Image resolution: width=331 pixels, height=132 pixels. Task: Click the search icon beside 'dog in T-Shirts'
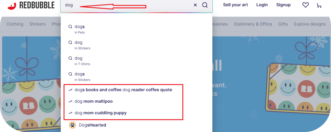70,58
